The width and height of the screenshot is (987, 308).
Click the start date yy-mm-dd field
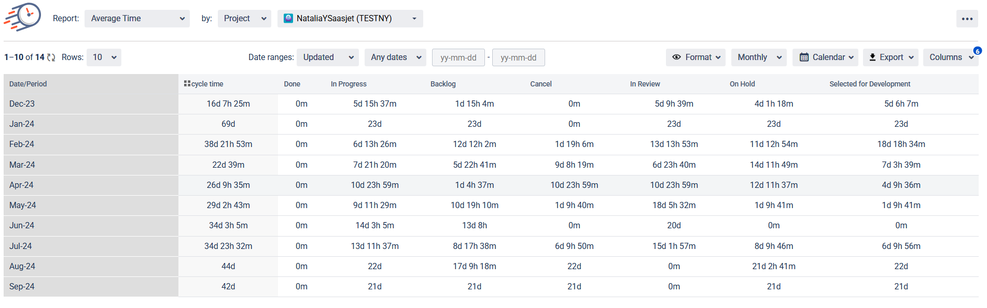[458, 57]
